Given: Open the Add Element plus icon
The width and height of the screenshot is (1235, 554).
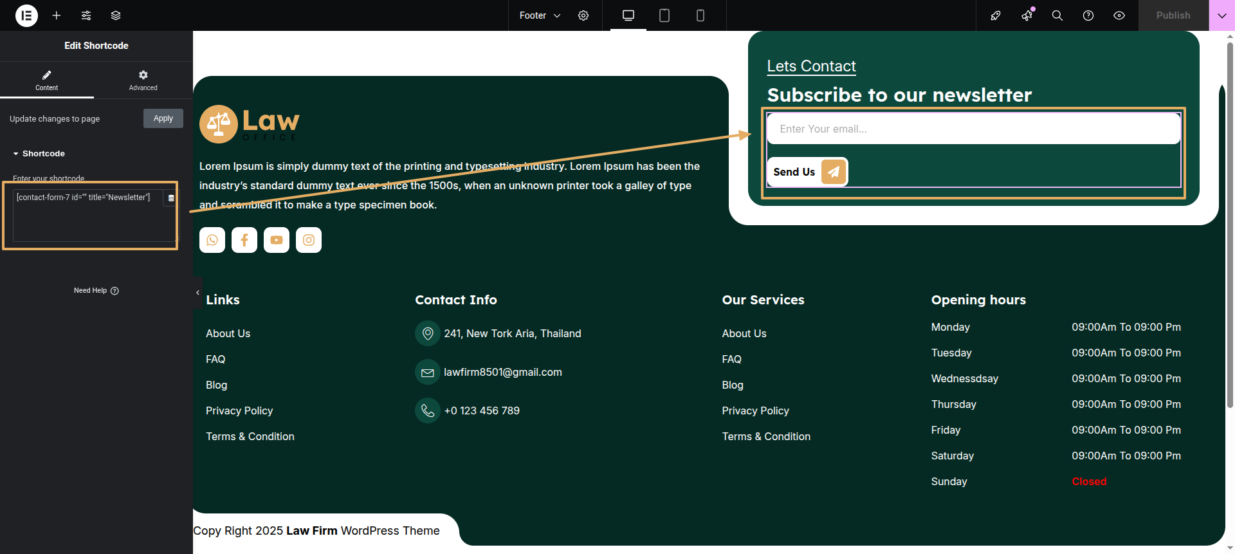Looking at the screenshot, I should coord(57,15).
